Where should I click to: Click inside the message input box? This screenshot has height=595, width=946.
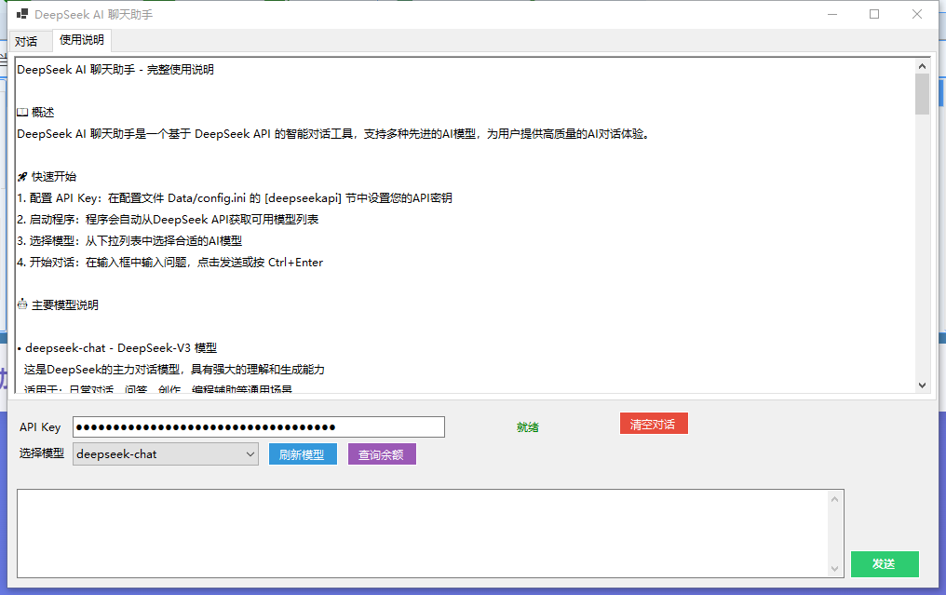tap(419, 533)
